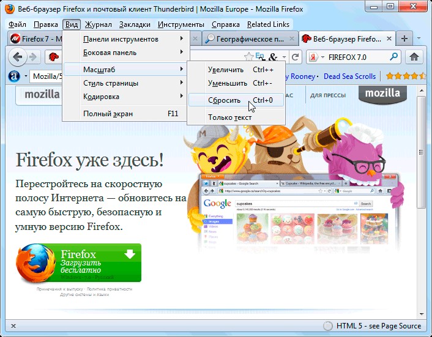This screenshot has height=337, width=432.
Task: Open the list all tabs dropdown
Action: coord(419,39)
